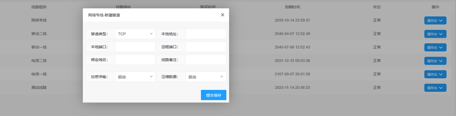Open 操作台 menu for 网络专线 row
Image resolution: width=456 pixels, height=116 pixels.
pyautogui.click(x=435, y=20)
